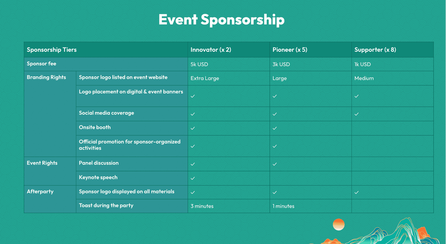
Task: Click the orange sun illustration
Action: 338,224
